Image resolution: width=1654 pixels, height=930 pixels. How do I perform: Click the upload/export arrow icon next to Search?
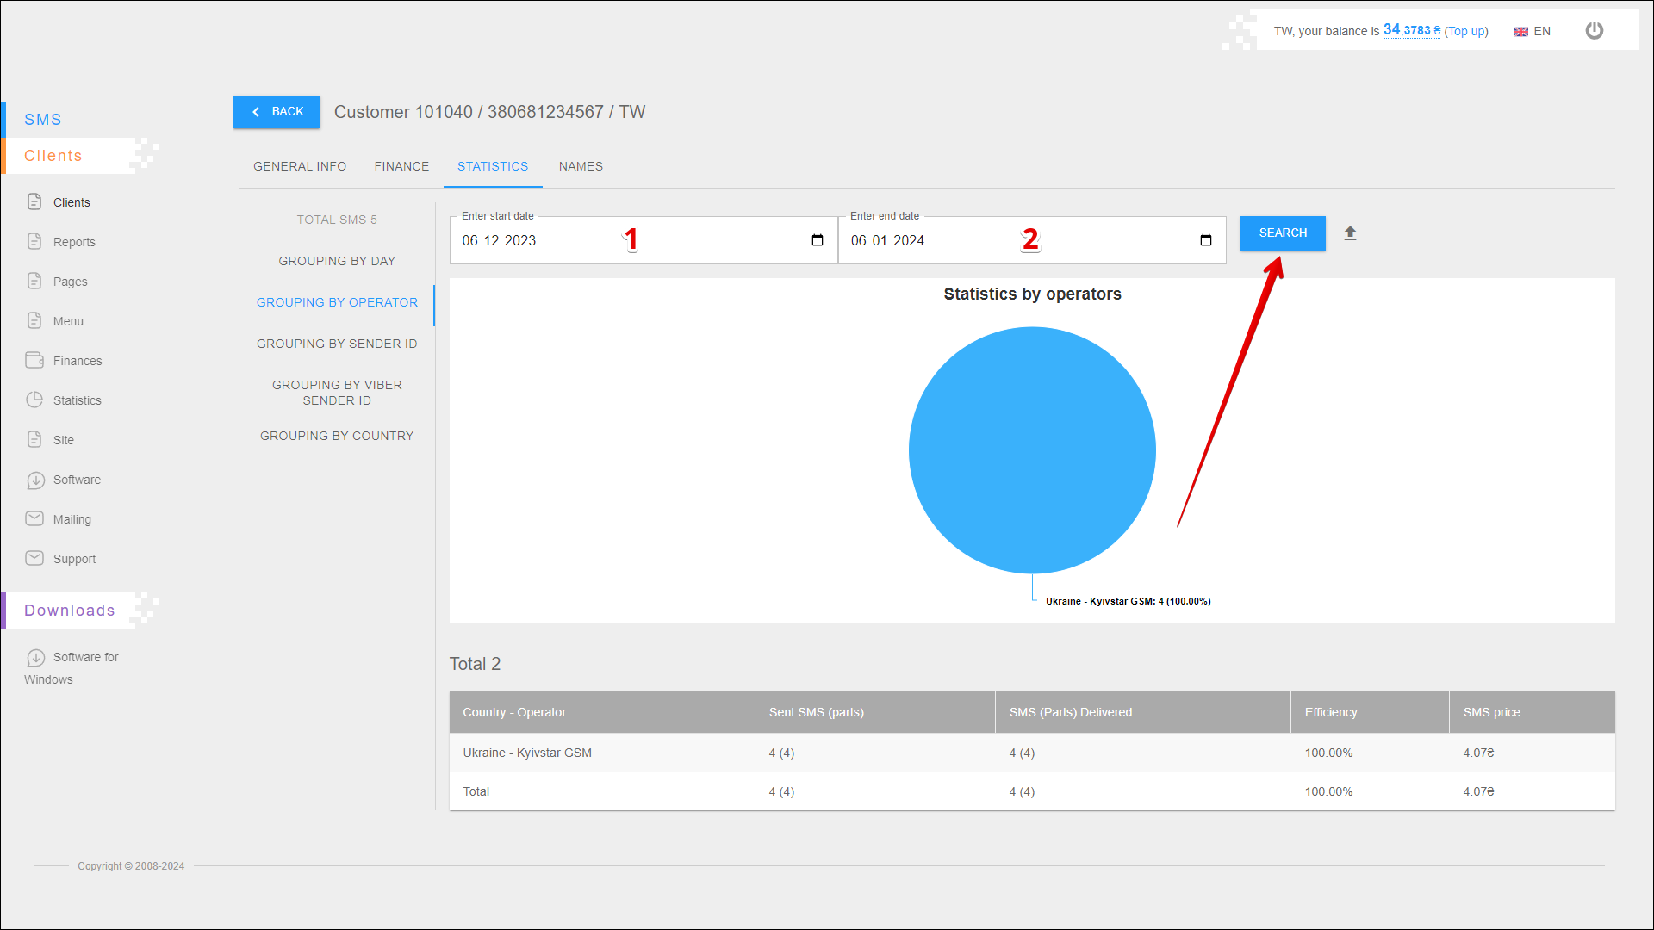[x=1350, y=233]
